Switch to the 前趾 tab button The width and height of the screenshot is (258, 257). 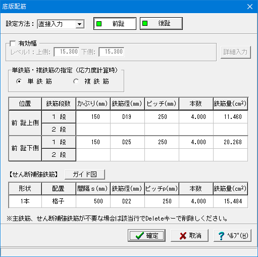[115, 24]
